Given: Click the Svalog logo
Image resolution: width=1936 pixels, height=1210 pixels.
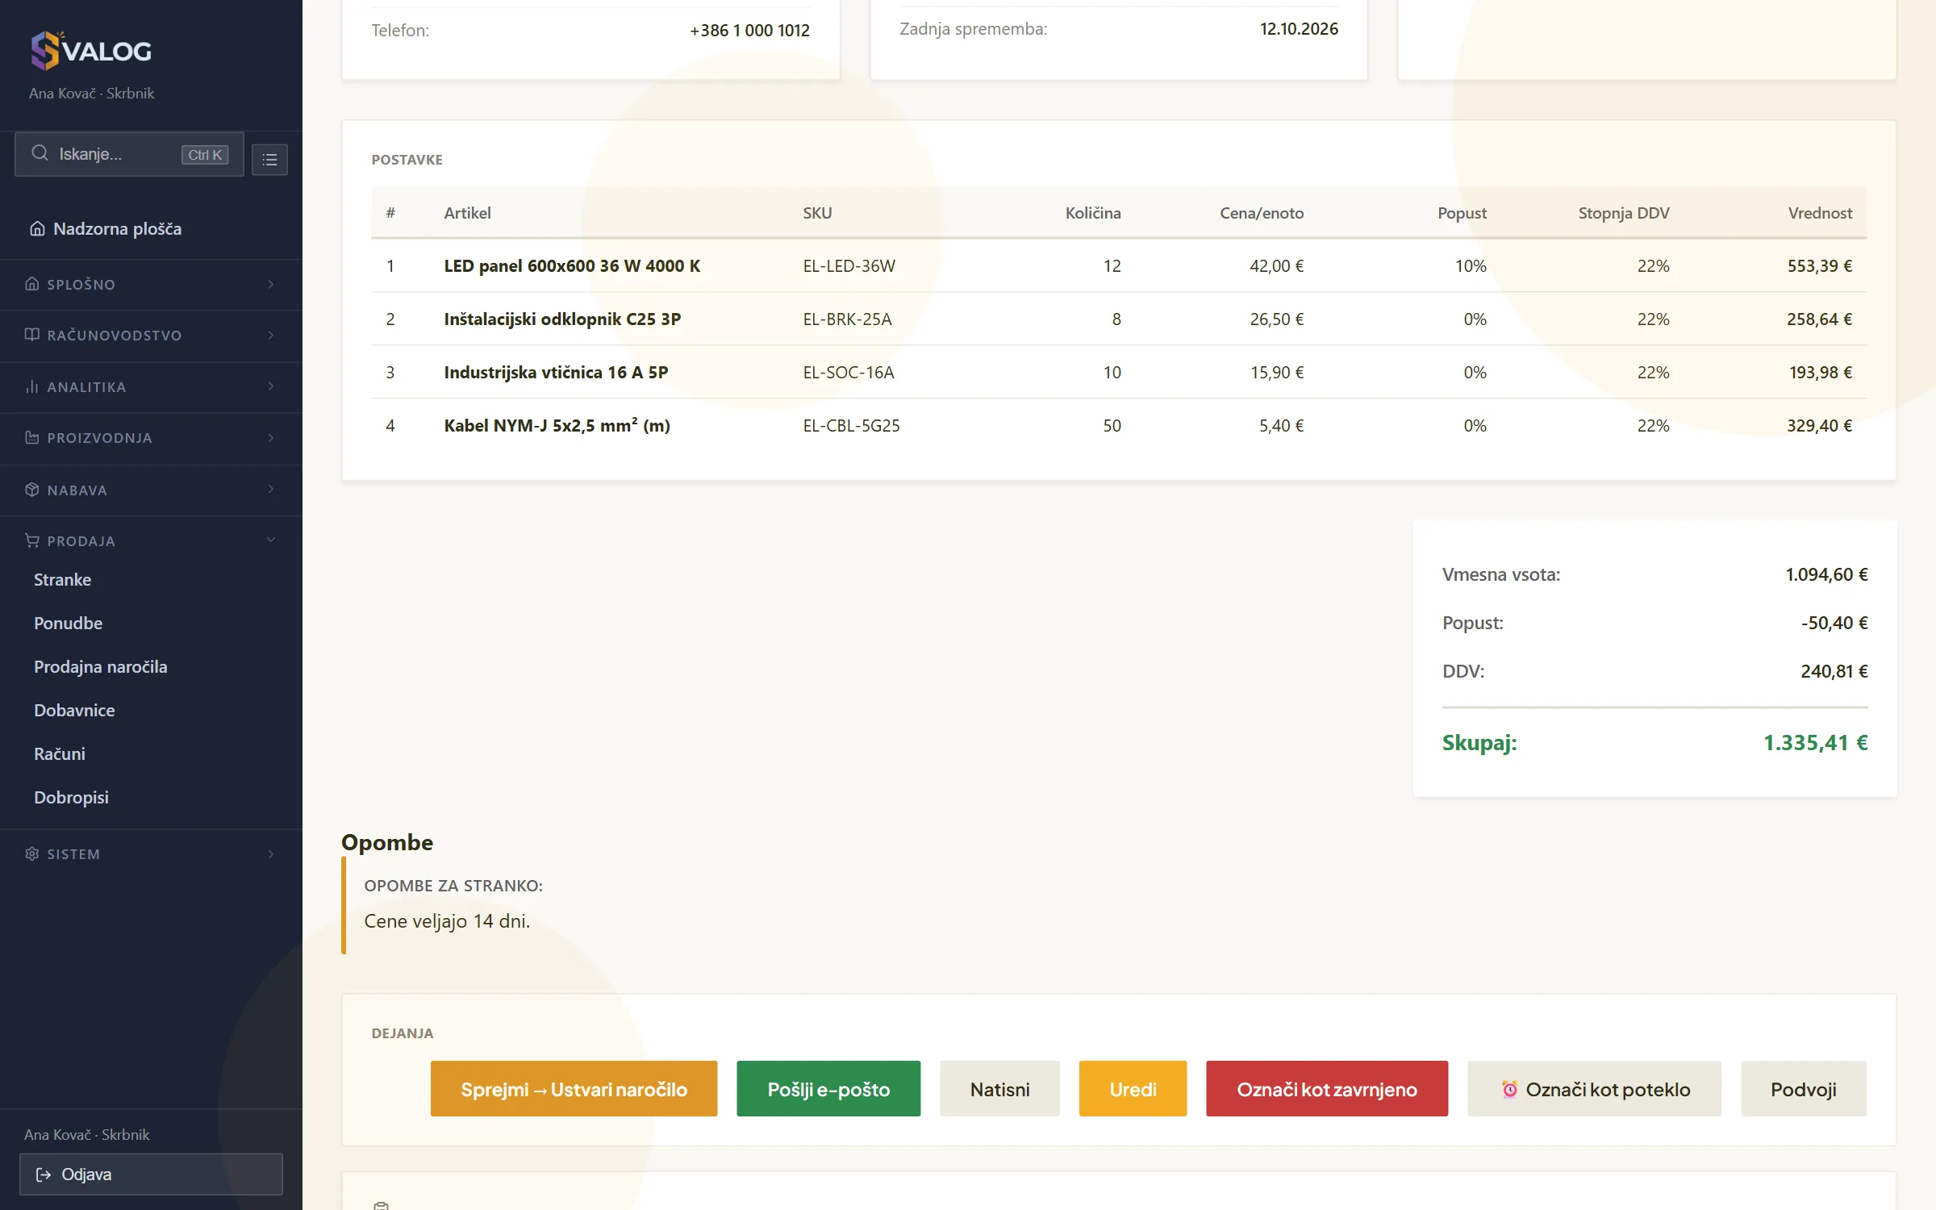Looking at the screenshot, I should pos(90,51).
